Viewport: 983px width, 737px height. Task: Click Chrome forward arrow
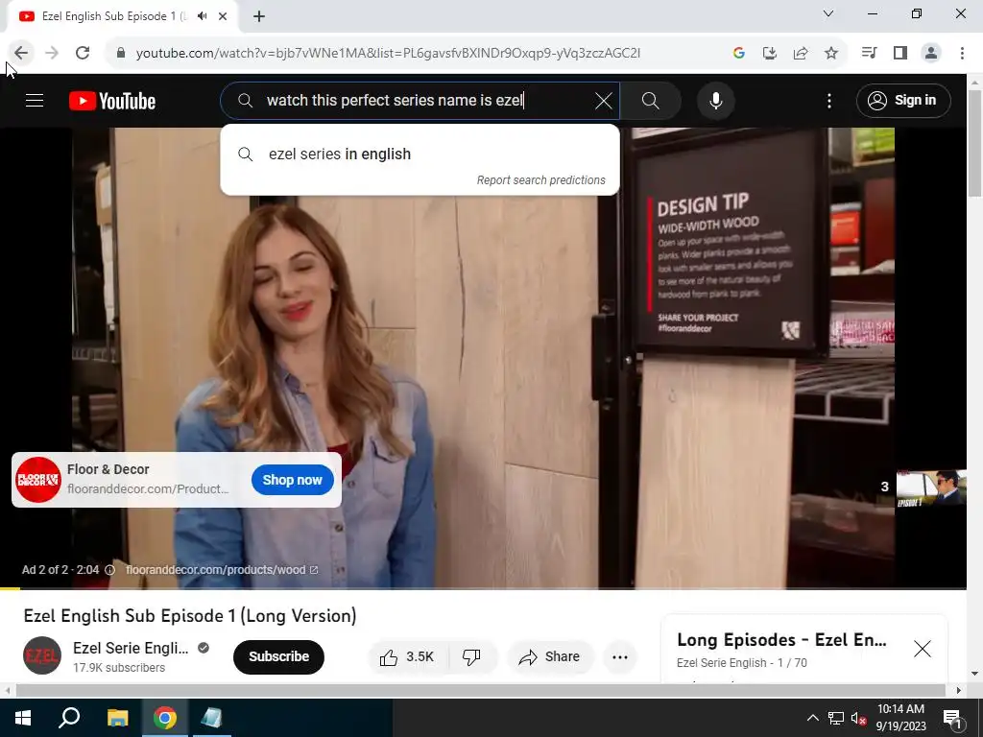[52, 53]
